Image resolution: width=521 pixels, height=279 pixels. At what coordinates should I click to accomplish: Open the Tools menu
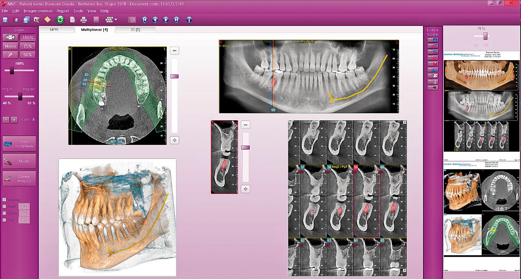(x=78, y=11)
